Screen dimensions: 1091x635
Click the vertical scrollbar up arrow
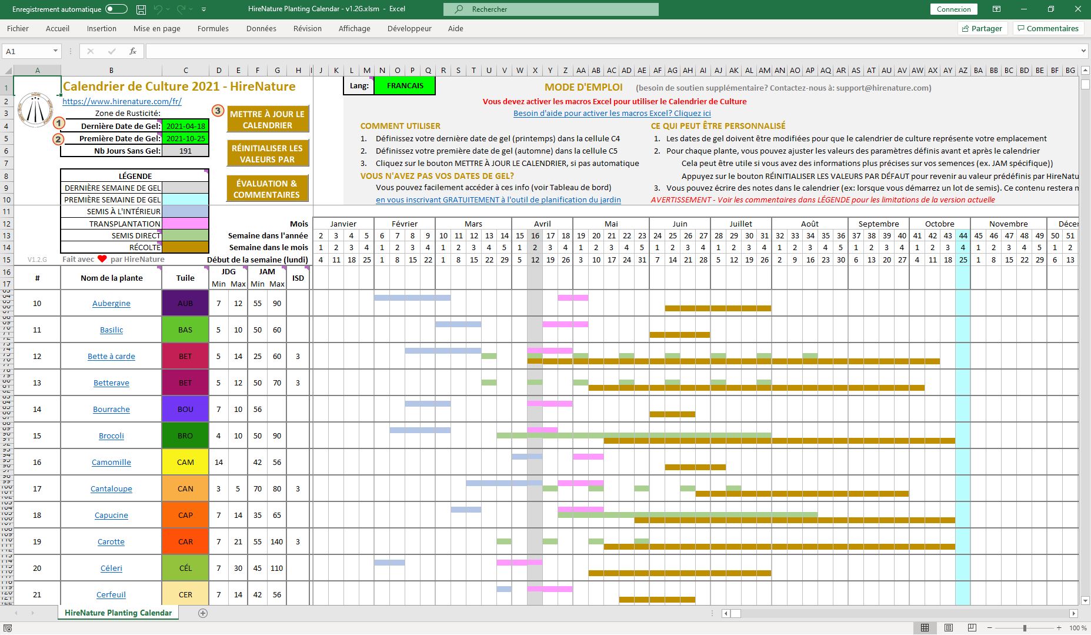coord(1085,70)
